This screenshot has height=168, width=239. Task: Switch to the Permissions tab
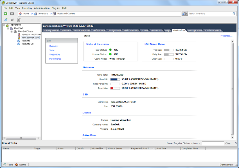(x=157, y=31)
